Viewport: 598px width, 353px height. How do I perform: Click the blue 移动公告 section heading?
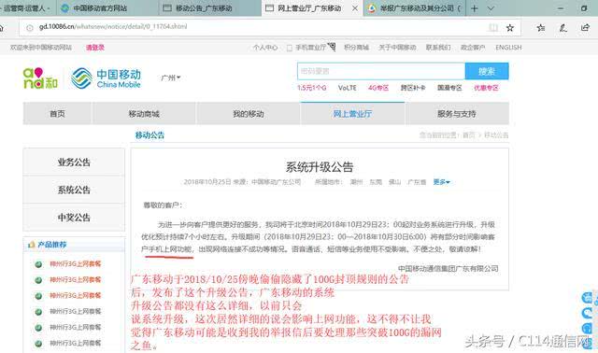pos(149,135)
